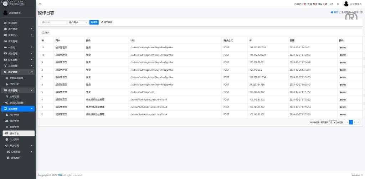Open 语言管理 in the sidebar
Screen dimensions: 365x179
click(13, 41)
